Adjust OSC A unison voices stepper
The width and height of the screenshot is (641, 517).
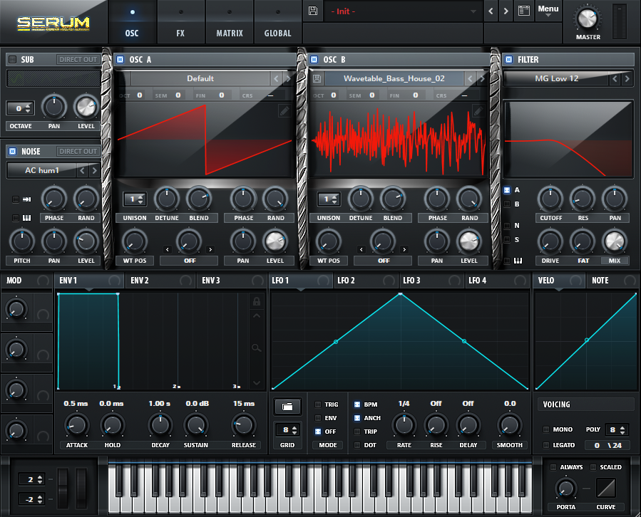point(135,199)
